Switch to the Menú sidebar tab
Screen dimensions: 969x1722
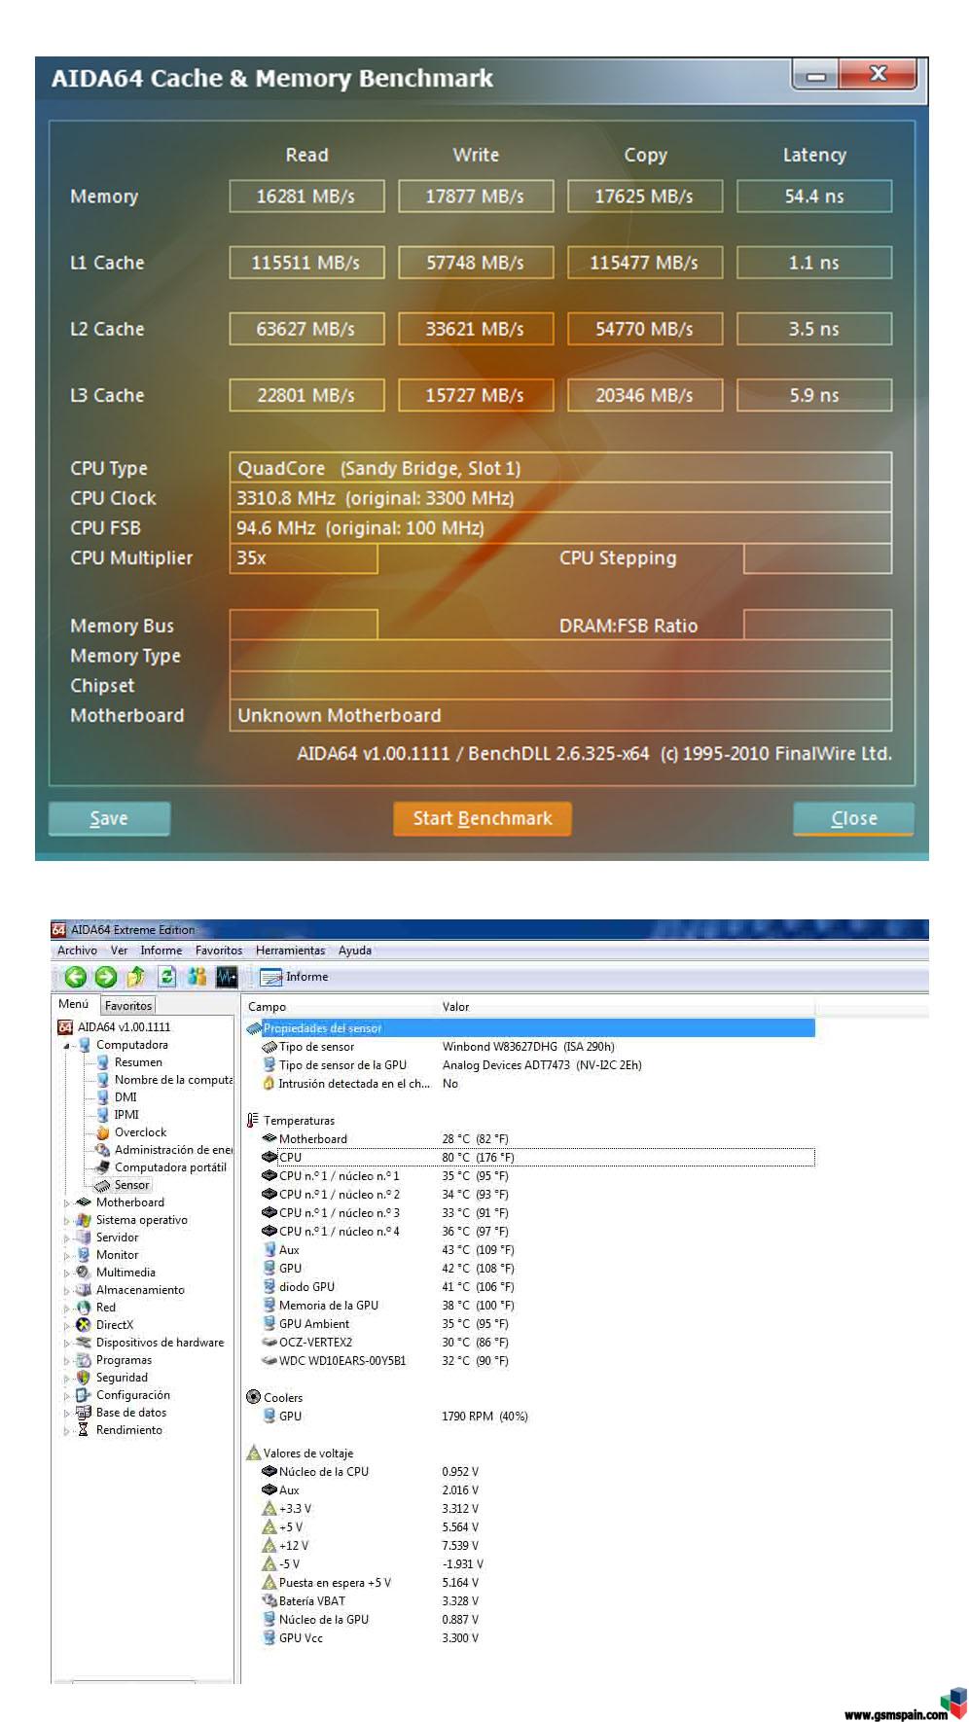[x=74, y=1004]
